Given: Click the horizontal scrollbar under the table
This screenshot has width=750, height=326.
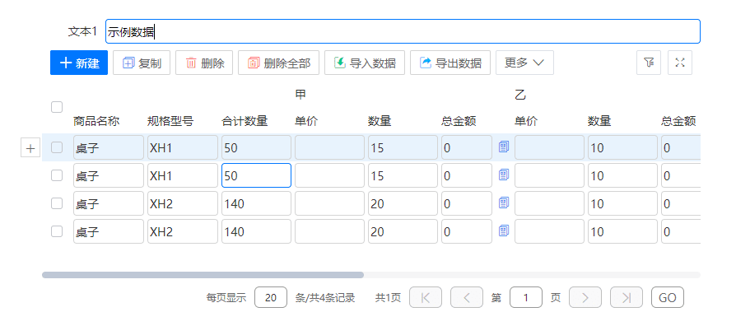Looking at the screenshot, I should (203, 275).
